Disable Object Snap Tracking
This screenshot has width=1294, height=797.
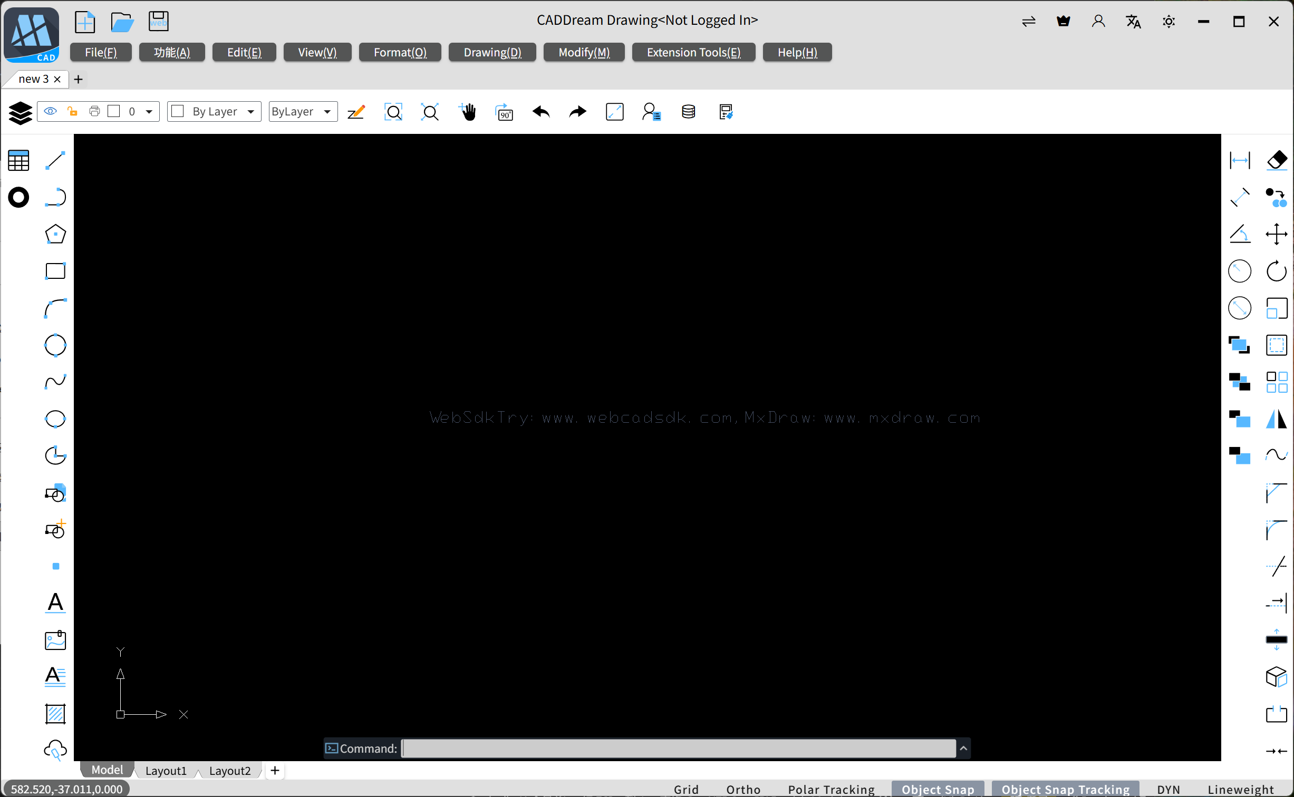coord(1066,789)
